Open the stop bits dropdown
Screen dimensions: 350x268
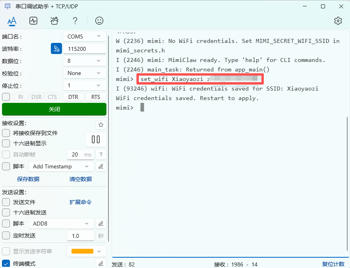84,85
